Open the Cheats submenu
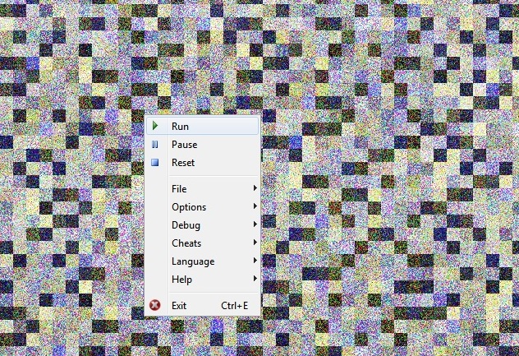The width and height of the screenshot is (519, 356). pyautogui.click(x=202, y=243)
